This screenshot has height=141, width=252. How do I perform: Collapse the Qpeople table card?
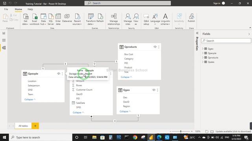point(30,99)
